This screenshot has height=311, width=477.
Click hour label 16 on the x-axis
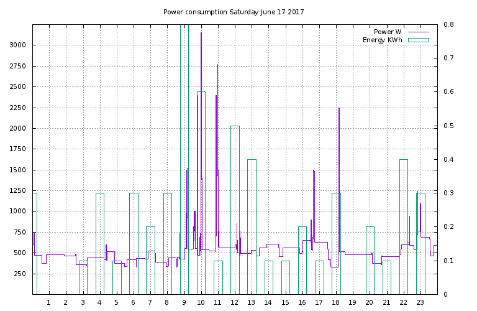pyautogui.click(x=302, y=302)
